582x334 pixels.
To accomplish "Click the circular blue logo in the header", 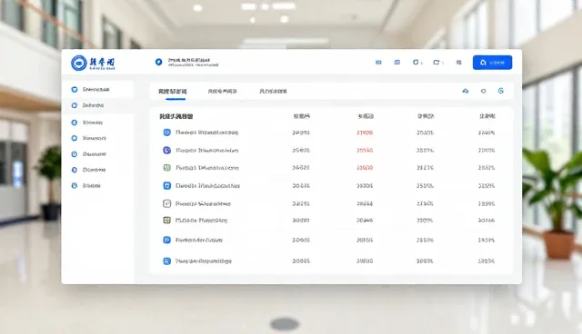I will click(x=79, y=63).
